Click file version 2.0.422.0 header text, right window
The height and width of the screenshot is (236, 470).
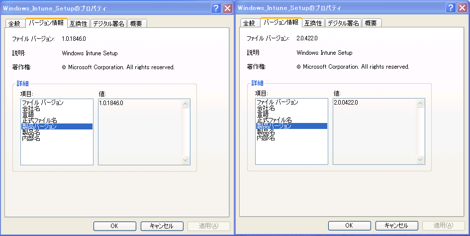[307, 38]
